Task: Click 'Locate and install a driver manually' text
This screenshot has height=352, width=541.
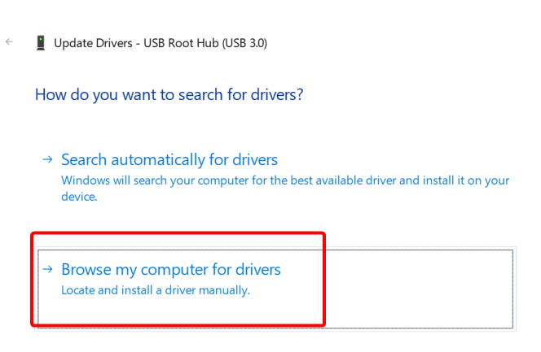Action: click(x=156, y=289)
